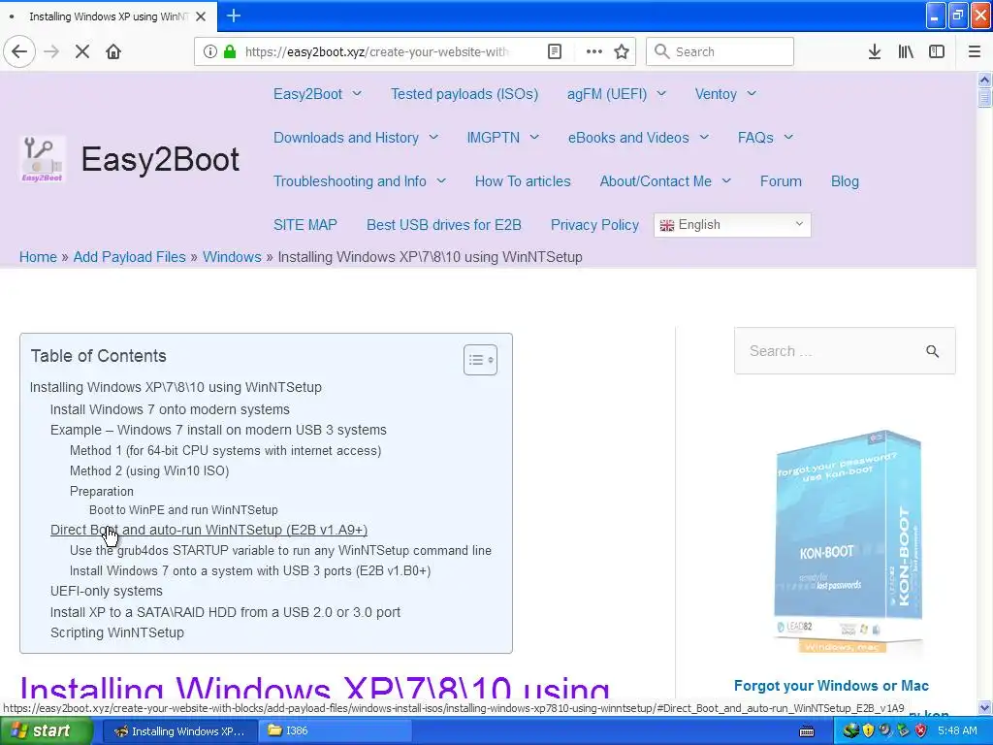Screen dimensions: 993x745
Task: Click the keyboard icon in taskbar
Action: tap(807, 731)
